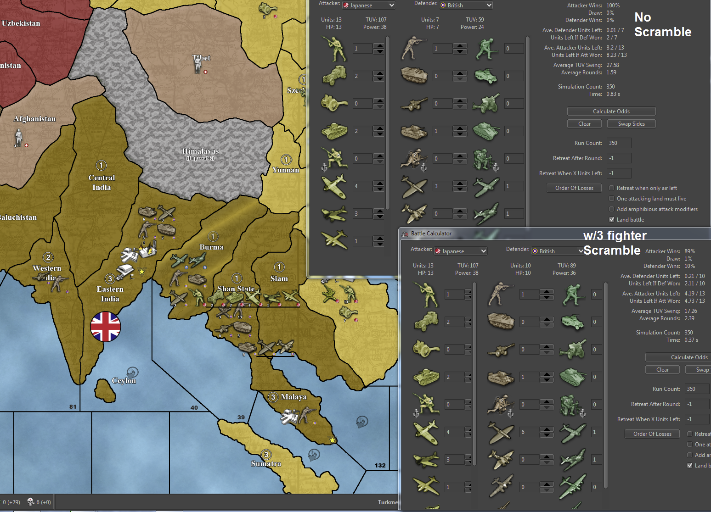Select British halftrack icon in Scramble calculator
The height and width of the screenshot is (512, 711).
[501, 321]
